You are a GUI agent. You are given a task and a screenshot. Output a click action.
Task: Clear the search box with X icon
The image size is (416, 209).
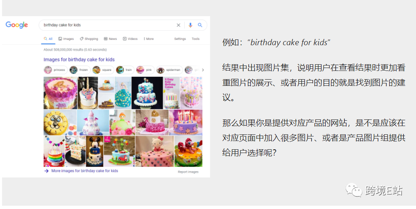[x=178, y=25]
